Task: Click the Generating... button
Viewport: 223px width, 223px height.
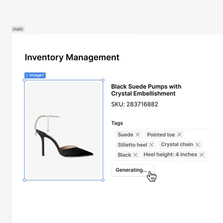Action: (x=133, y=170)
